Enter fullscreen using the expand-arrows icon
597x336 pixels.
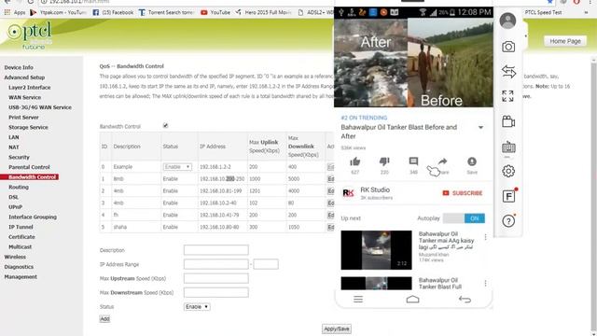pos(507,96)
